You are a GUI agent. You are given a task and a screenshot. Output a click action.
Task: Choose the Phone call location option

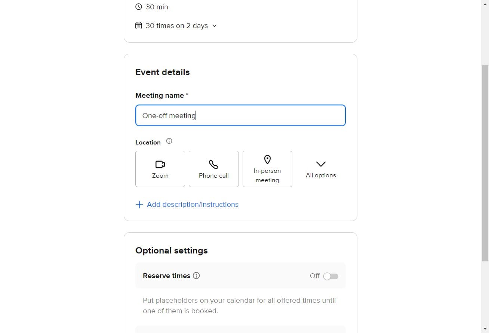click(213, 169)
